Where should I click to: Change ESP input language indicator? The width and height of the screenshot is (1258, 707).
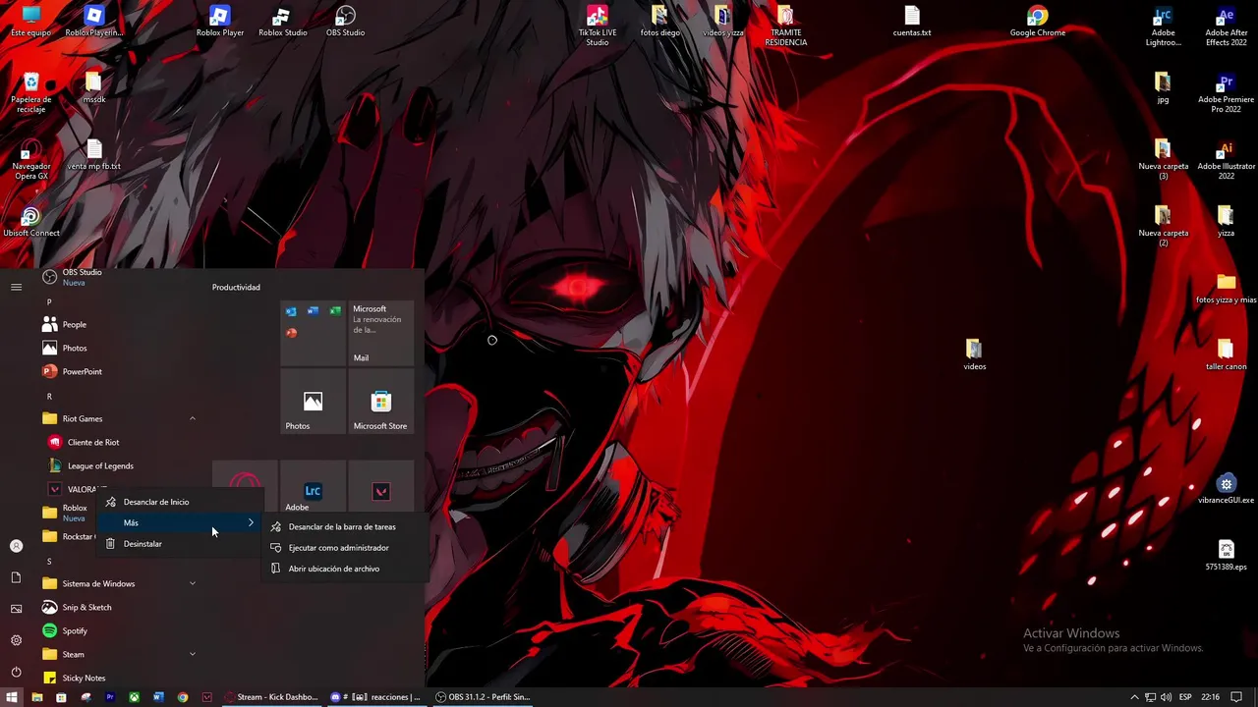[x=1185, y=697]
